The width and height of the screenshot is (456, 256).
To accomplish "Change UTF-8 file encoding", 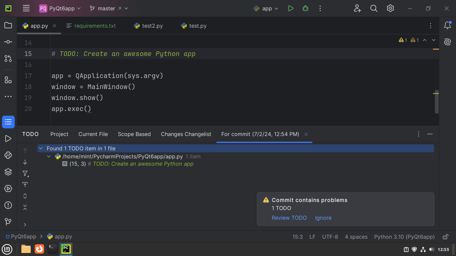I will tap(330, 237).
